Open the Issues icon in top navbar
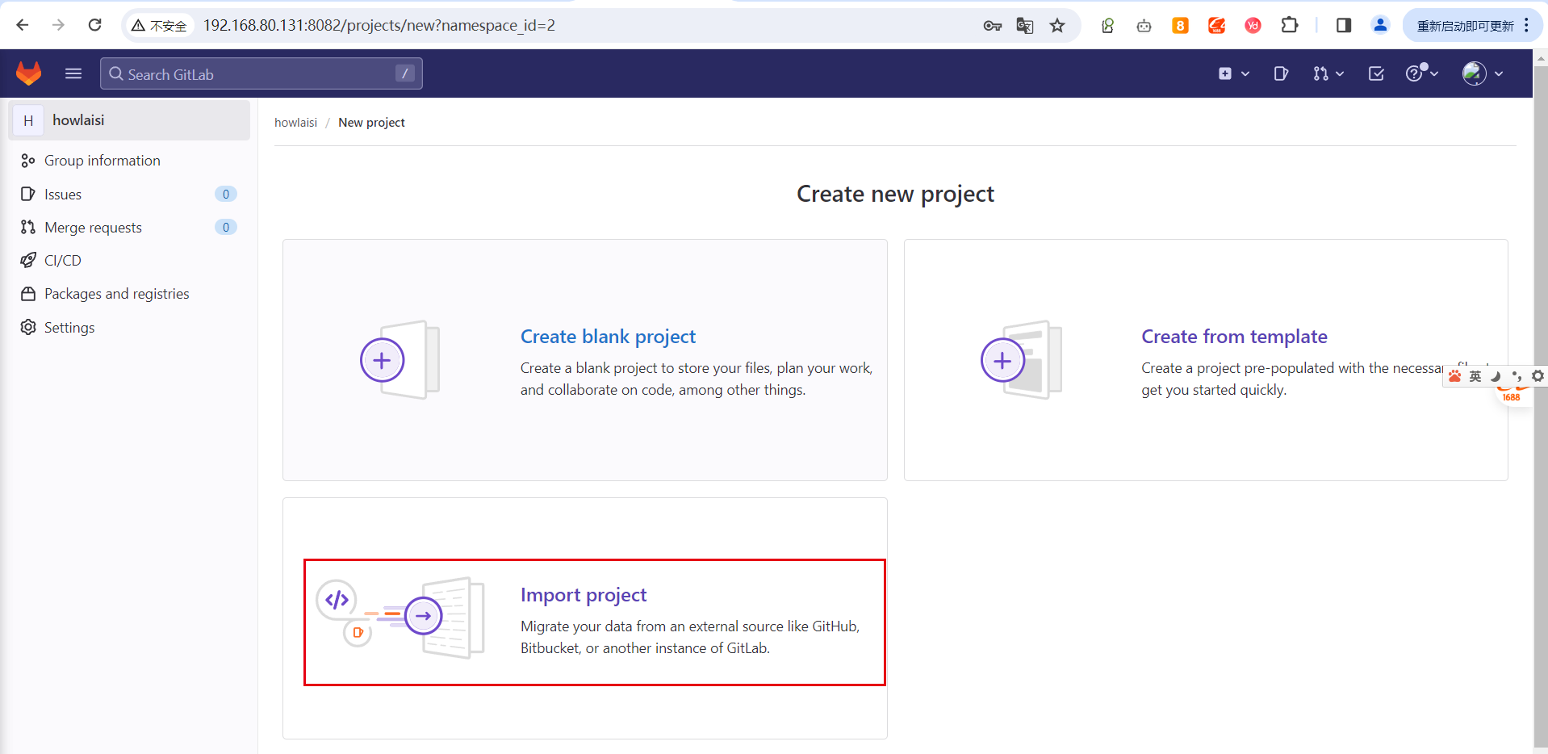The width and height of the screenshot is (1548, 754). point(1281,73)
